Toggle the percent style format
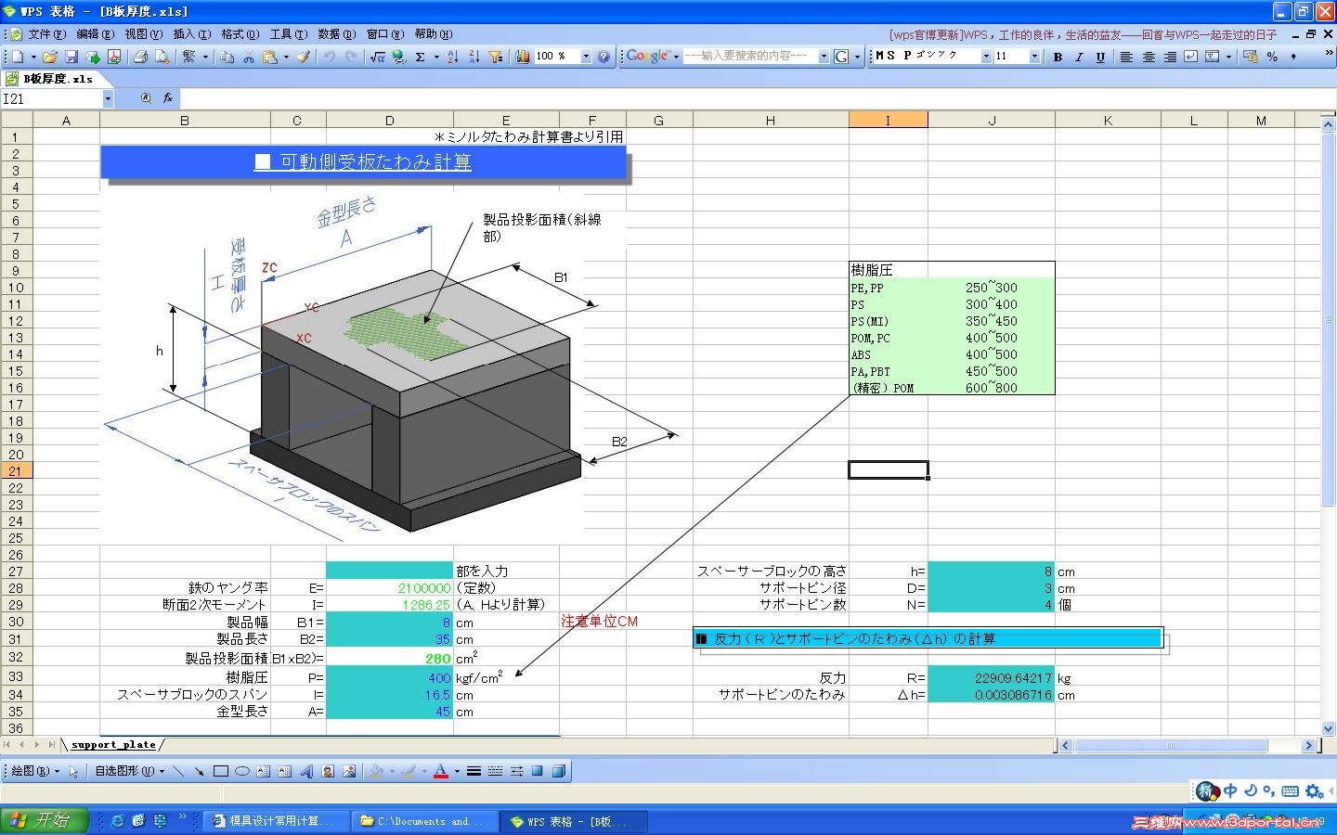Screen dimensions: 1337x835 [x=1272, y=57]
